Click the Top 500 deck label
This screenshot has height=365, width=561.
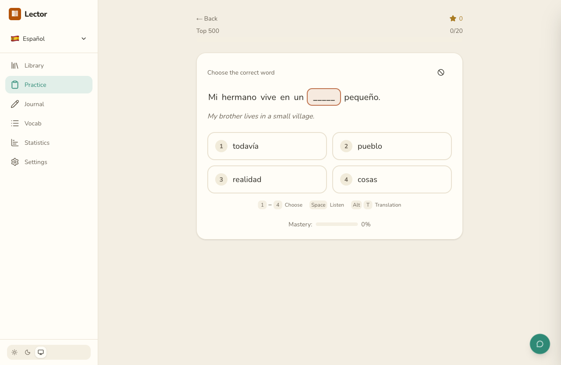(208, 31)
